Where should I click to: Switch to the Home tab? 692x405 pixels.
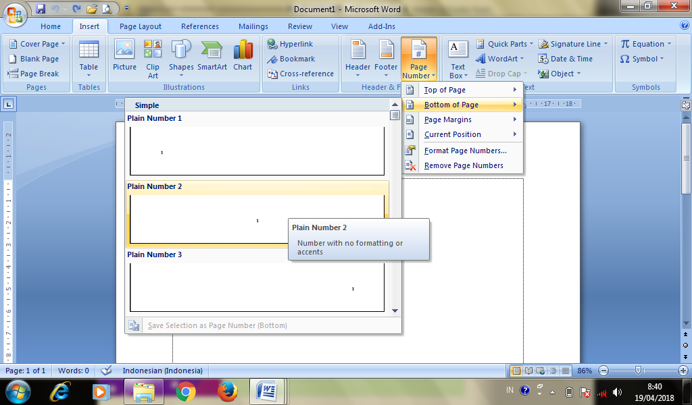tap(51, 26)
